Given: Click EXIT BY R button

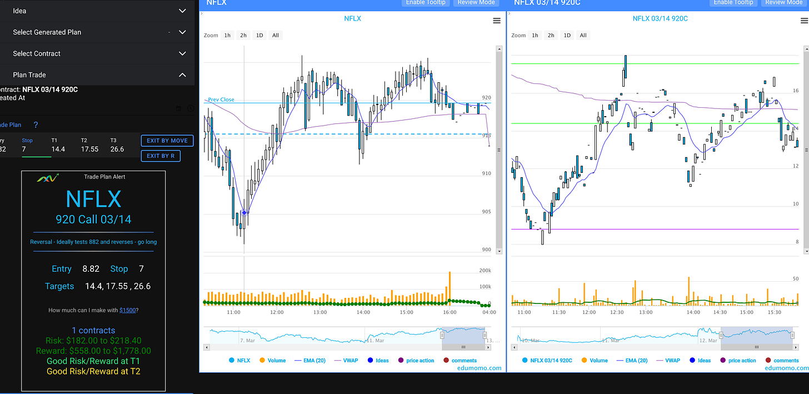Looking at the screenshot, I should click(x=161, y=156).
